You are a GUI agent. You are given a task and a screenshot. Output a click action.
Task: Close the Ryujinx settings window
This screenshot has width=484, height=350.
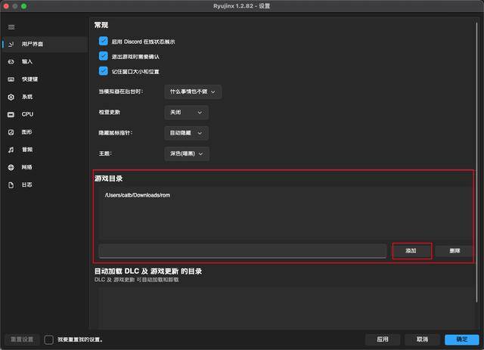[6, 6]
